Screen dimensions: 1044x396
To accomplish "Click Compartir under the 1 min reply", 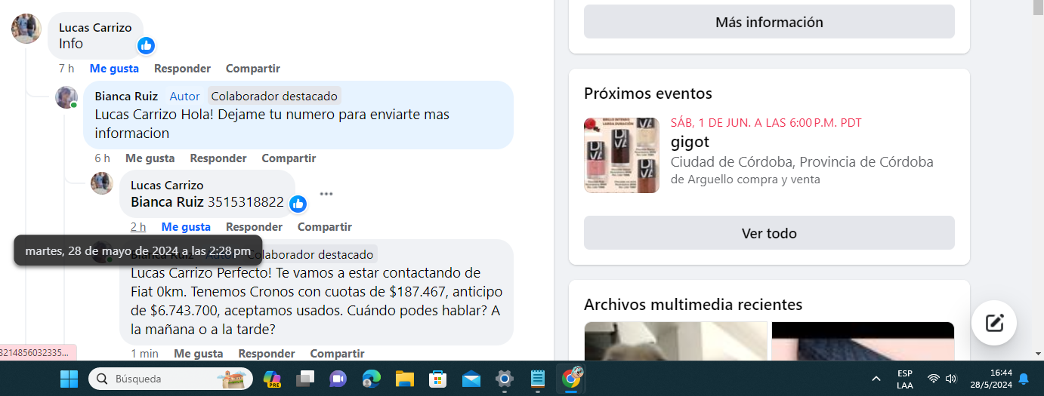I will 338,354.
